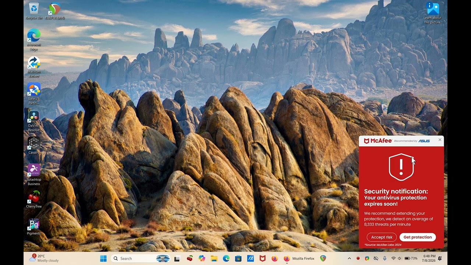Viewport: 471px width, 265px height.
Task: Open the green shield taskbar app
Action: [323, 258]
